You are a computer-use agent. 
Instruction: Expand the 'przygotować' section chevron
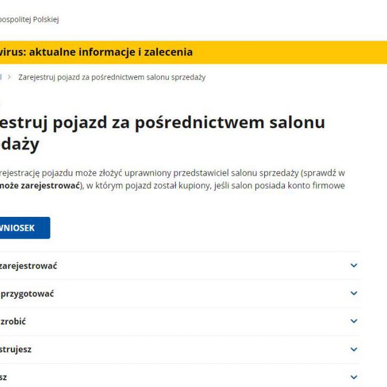point(354,293)
